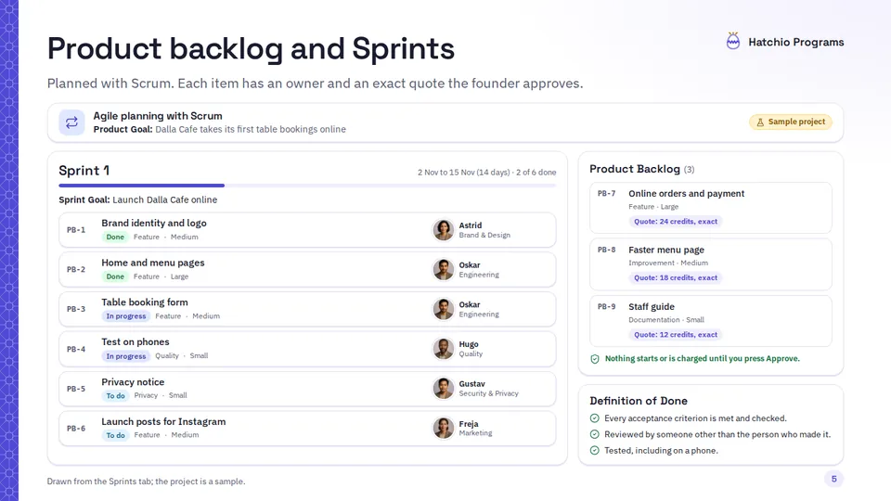The image size is (891, 501).
Task: Click the Quote: 18 credits, exact pill
Action: point(676,277)
